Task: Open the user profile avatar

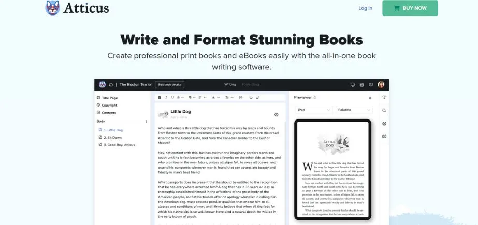Action: [381, 85]
